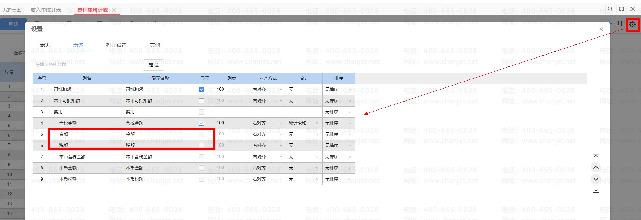Toggle the 显示 checkbox for 本币税额
This screenshot has height=220, width=641.
[201, 179]
